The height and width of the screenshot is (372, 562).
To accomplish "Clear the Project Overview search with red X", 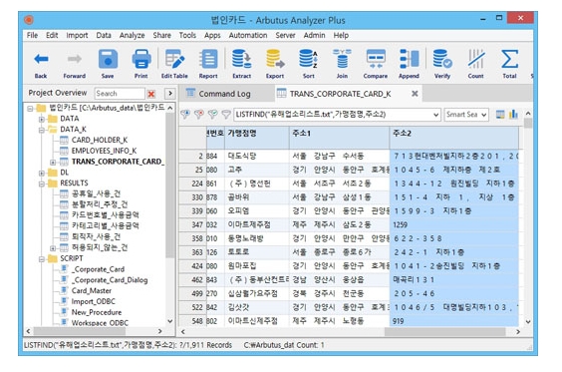I will pyautogui.click(x=151, y=94).
